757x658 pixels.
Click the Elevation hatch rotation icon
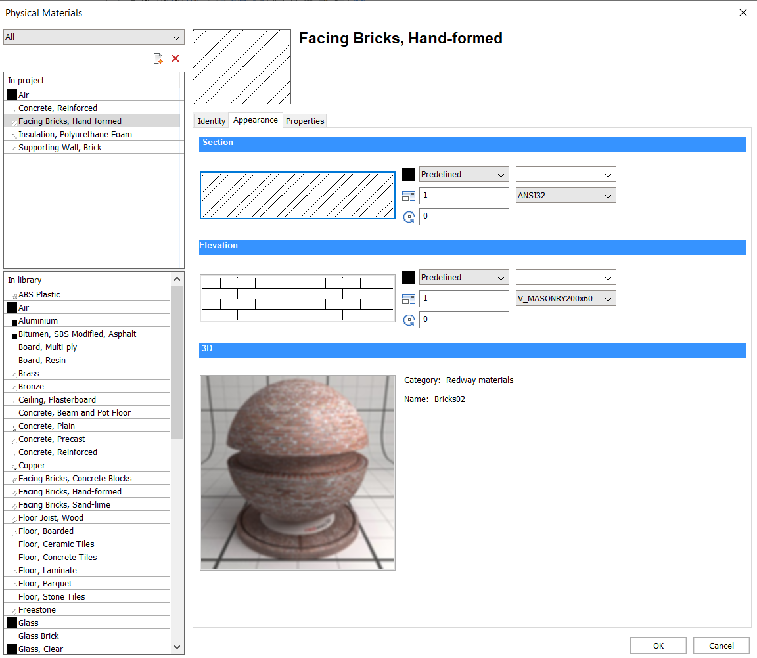(x=409, y=320)
